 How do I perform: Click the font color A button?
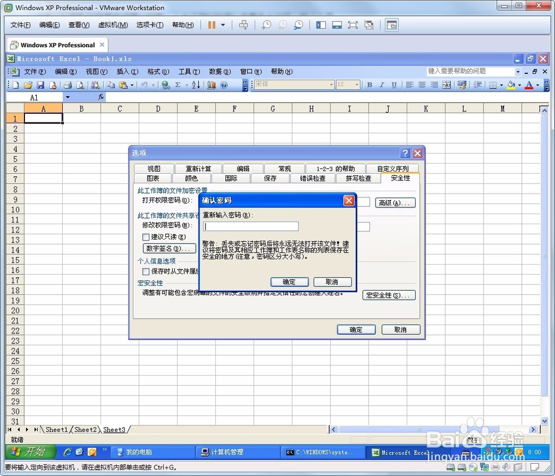coord(529,85)
